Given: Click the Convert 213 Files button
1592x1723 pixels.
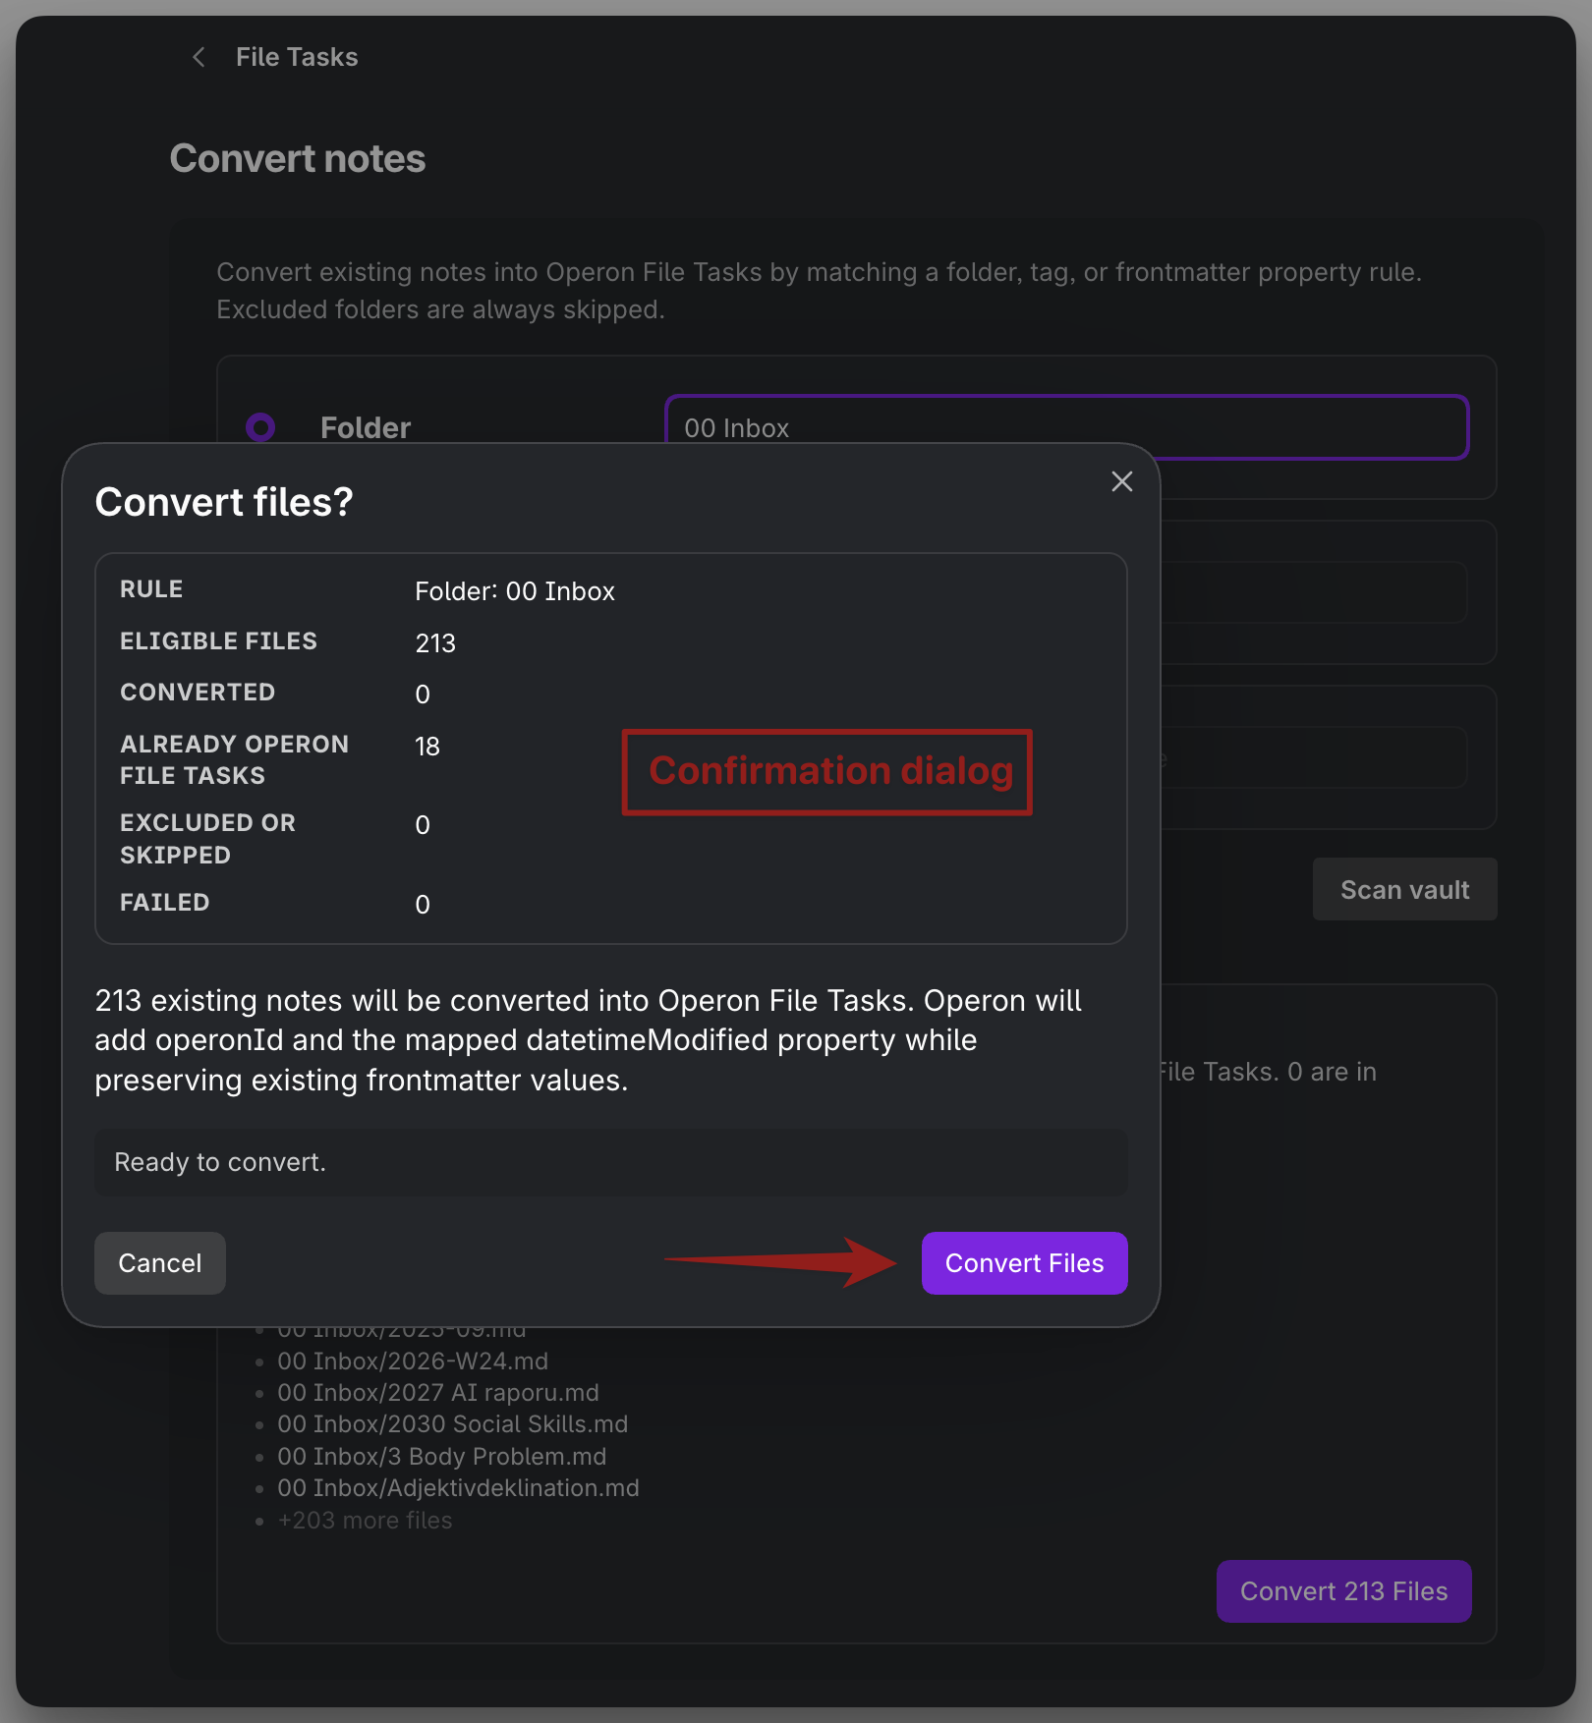Looking at the screenshot, I should (x=1343, y=1591).
